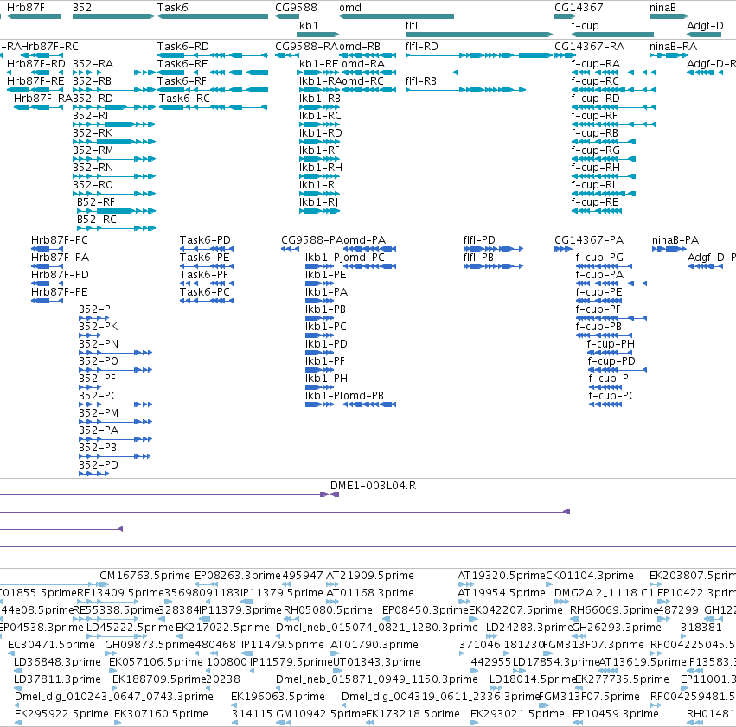This screenshot has width=736, height=727.
Task: Click transcript label lkb1-RJ
Action: (319, 202)
